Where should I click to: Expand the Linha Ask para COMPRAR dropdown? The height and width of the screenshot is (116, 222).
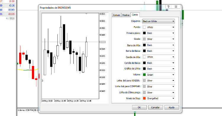(158, 87)
